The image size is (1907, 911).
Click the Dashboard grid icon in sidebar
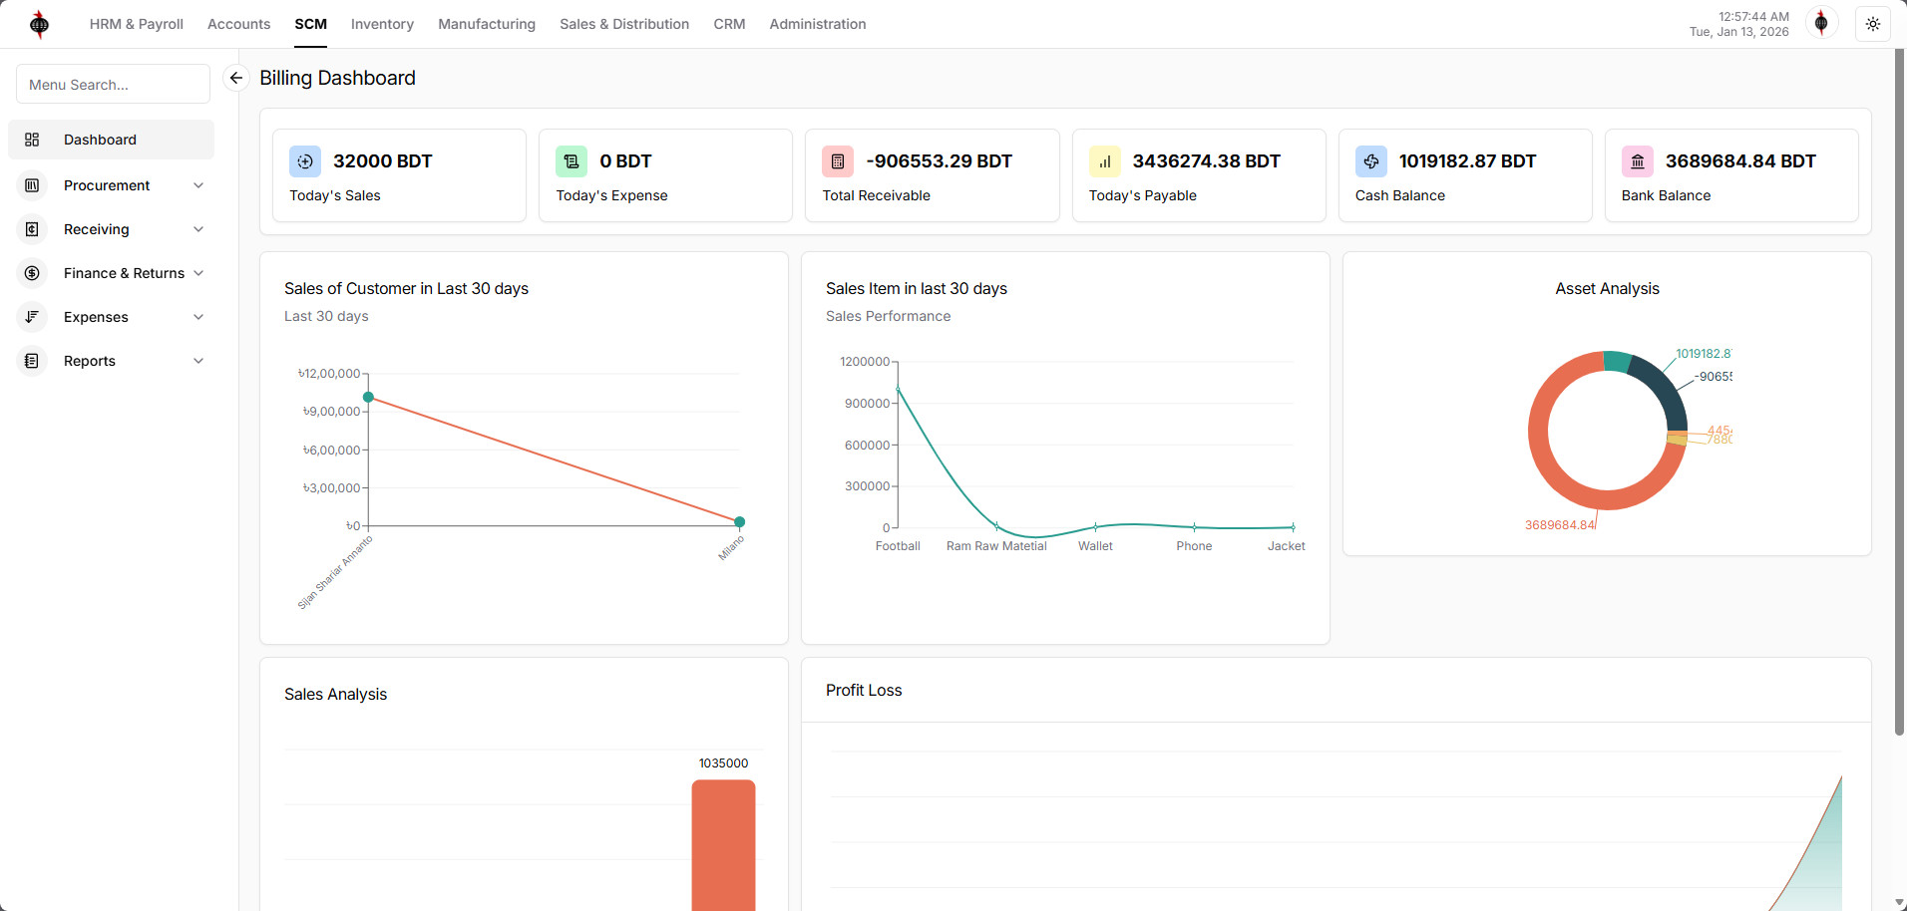tap(32, 140)
